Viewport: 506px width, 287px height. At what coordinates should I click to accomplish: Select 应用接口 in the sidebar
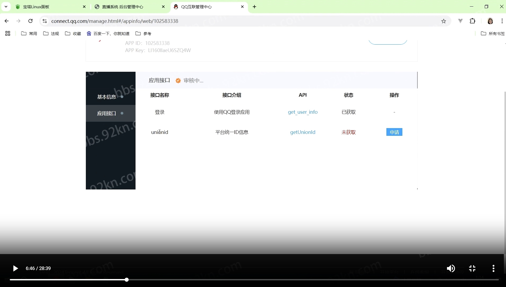click(x=111, y=113)
